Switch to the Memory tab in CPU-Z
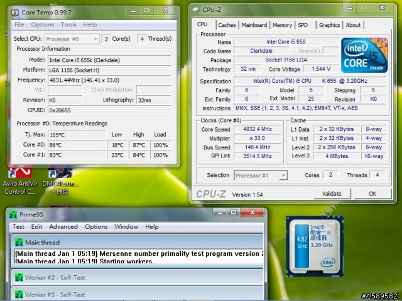 (x=282, y=25)
